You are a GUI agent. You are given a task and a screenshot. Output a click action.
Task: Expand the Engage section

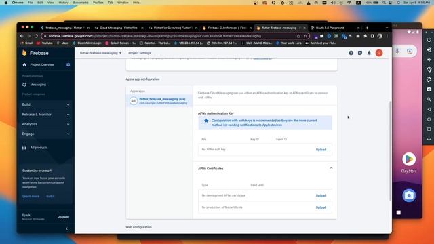point(45,134)
